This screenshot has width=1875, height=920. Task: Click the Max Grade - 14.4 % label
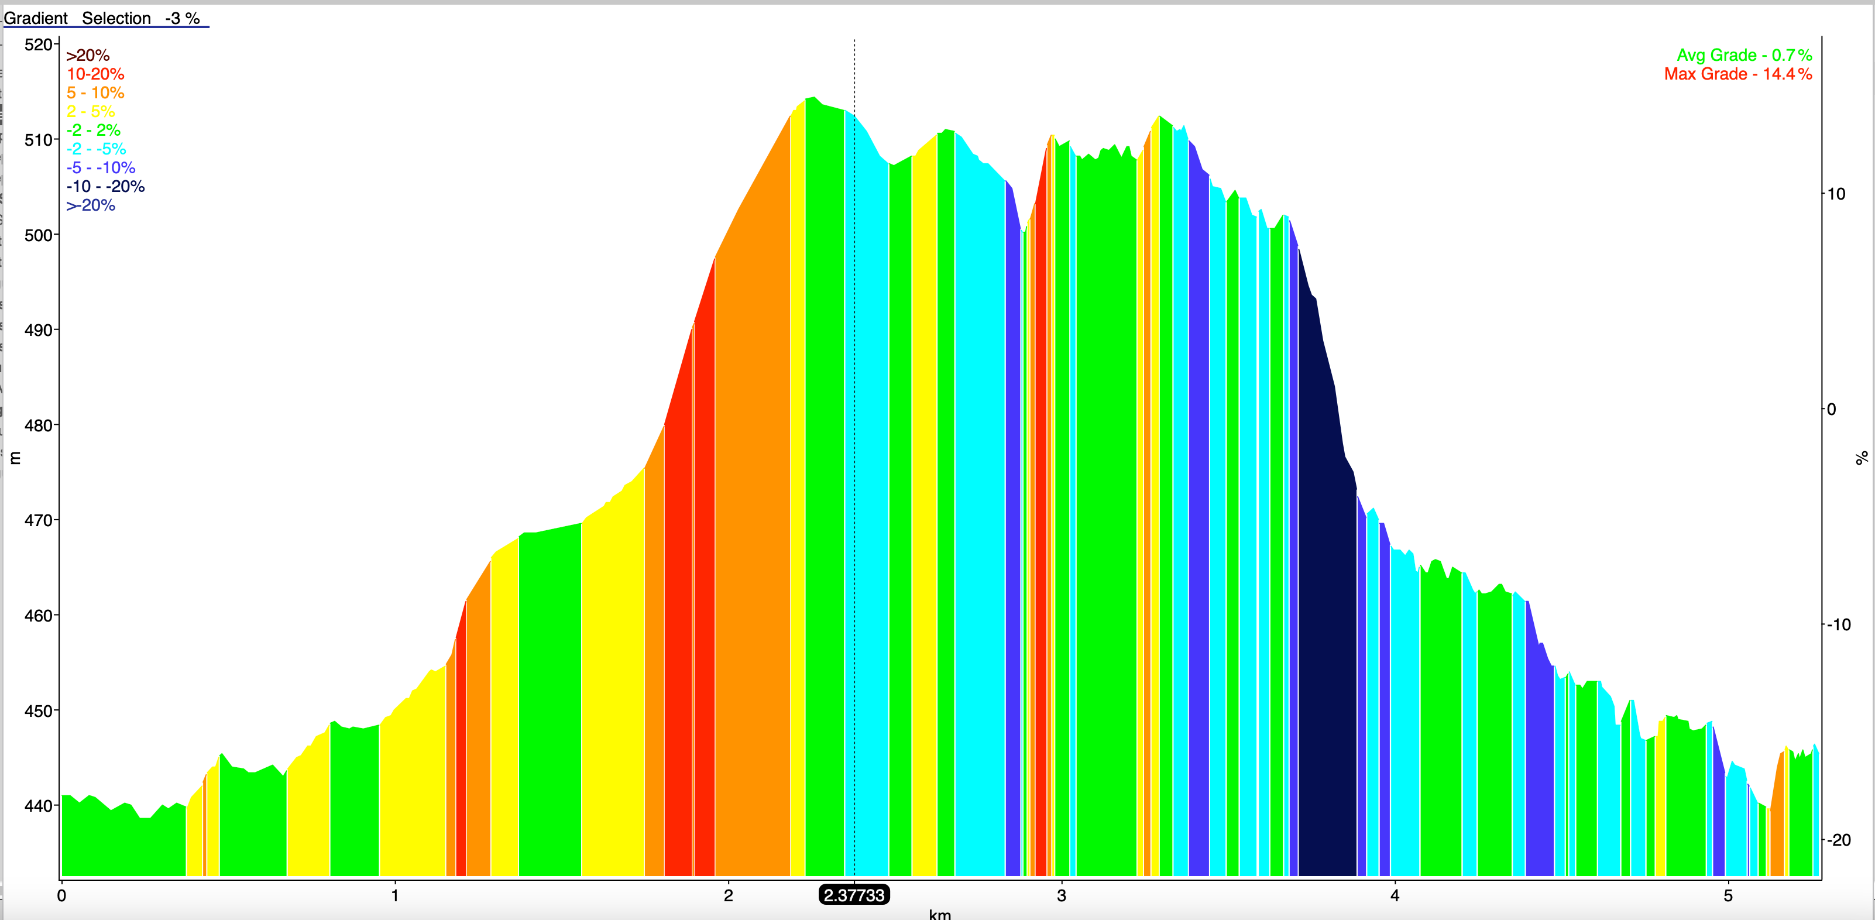point(1737,74)
